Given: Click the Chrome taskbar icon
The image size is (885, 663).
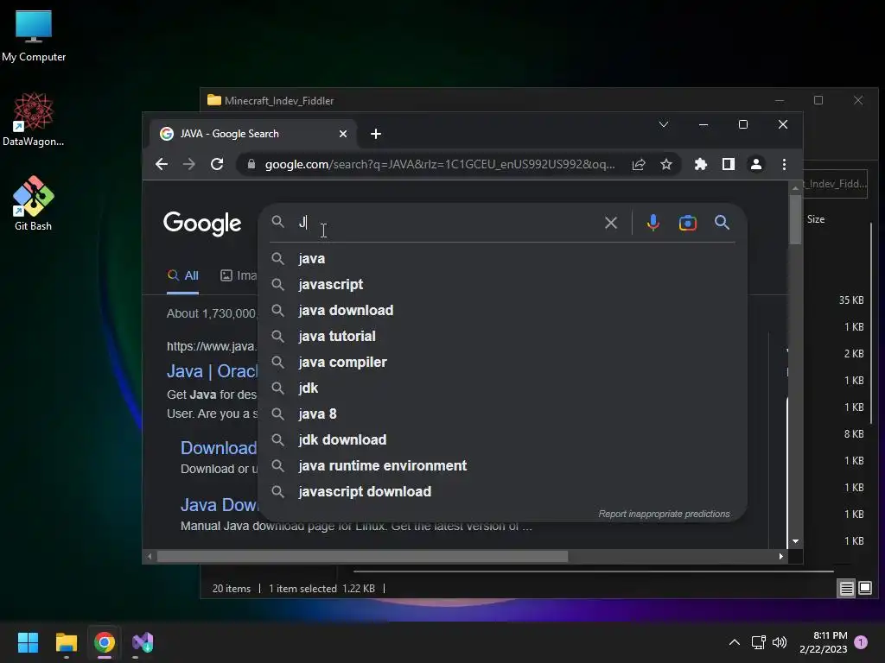Looking at the screenshot, I should click(105, 642).
